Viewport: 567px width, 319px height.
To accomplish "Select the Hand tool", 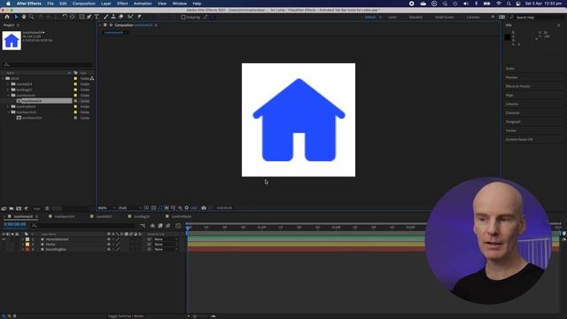I will [24, 17].
